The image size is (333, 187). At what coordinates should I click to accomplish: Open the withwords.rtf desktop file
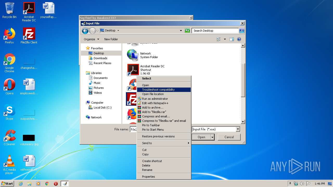(29, 163)
